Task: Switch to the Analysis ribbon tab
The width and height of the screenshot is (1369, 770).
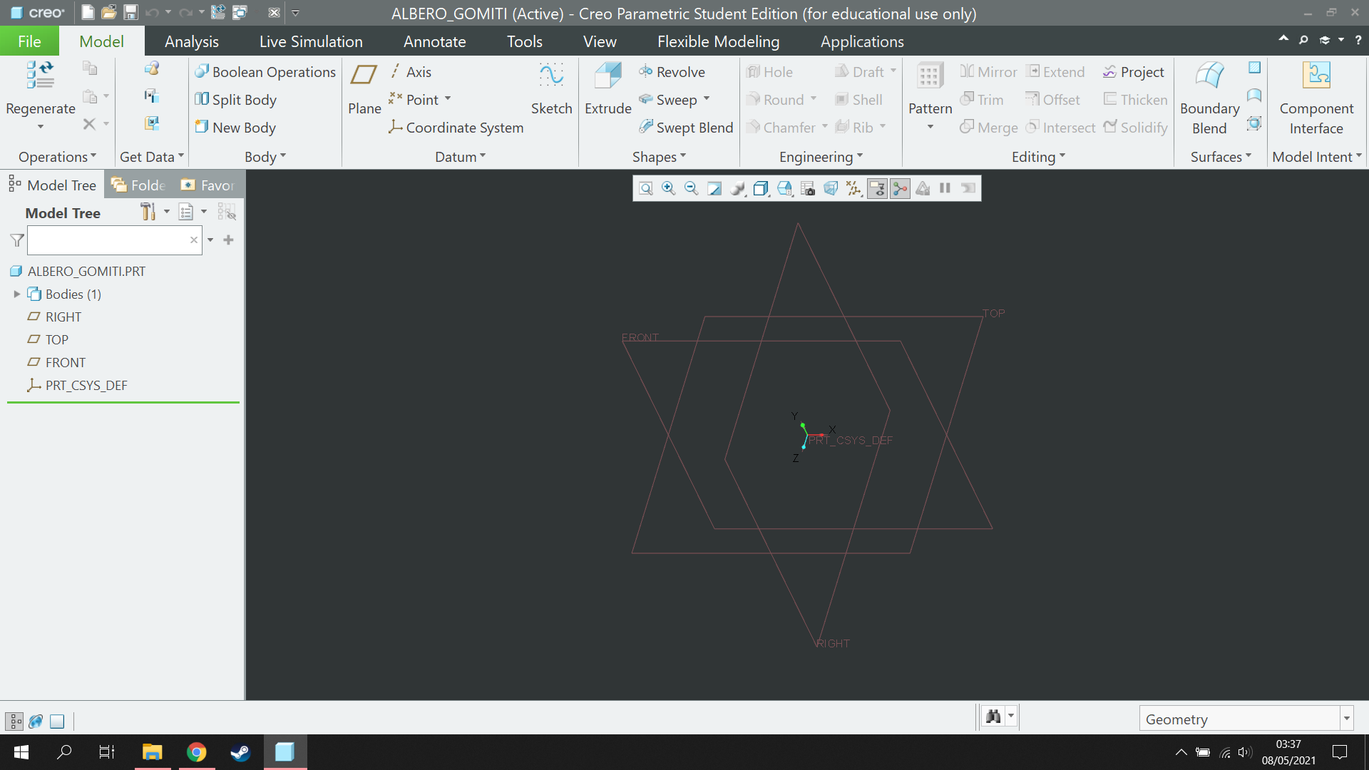Action: 191,41
